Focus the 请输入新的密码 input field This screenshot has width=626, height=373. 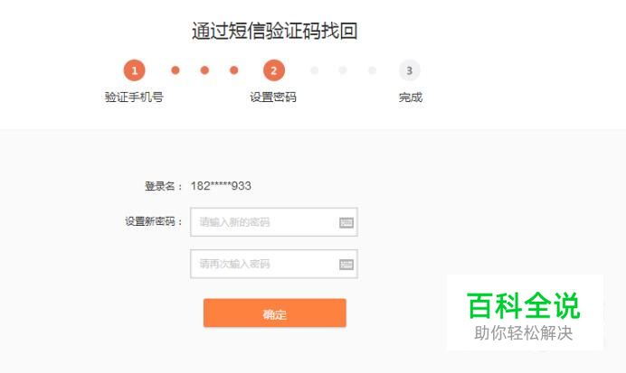(274, 222)
